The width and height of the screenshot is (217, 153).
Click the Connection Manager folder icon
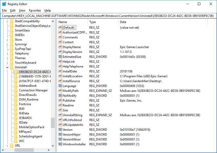click(16, 90)
